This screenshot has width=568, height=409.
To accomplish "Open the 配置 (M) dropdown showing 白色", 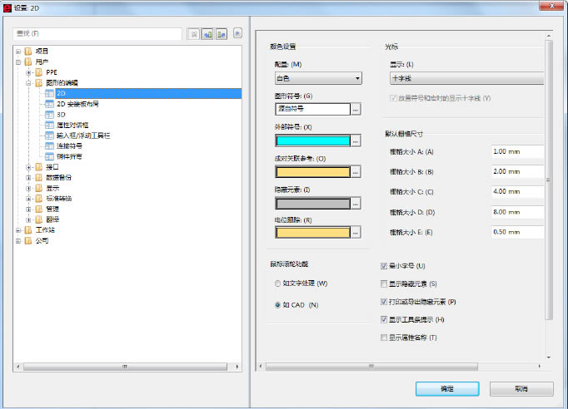I will (x=317, y=78).
